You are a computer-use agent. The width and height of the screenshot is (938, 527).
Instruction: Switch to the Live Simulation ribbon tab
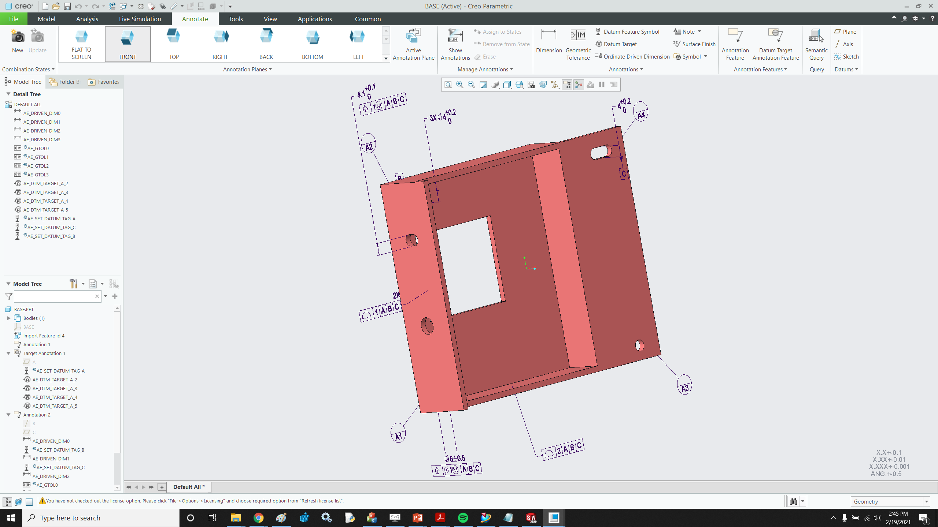pyautogui.click(x=140, y=19)
